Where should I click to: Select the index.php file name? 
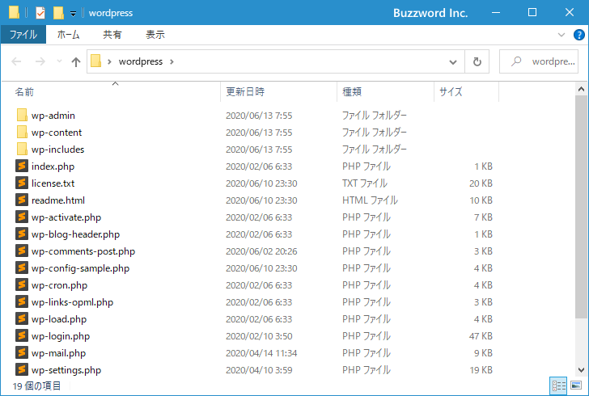pyautogui.click(x=53, y=166)
